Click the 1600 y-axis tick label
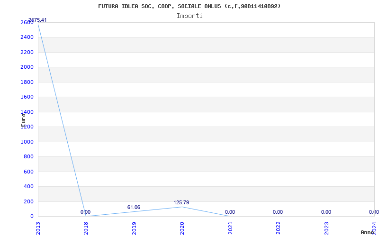This screenshot has height=237, width=379. point(27,97)
